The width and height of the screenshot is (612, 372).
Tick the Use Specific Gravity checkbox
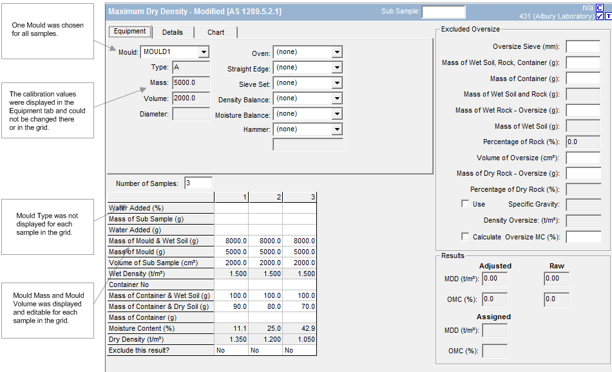(465, 204)
